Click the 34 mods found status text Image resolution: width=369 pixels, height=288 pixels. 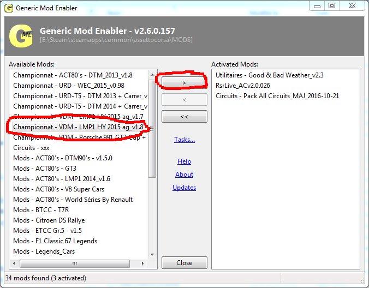tap(45, 278)
